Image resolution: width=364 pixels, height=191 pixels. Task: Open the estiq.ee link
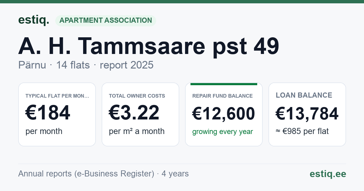[328, 174]
